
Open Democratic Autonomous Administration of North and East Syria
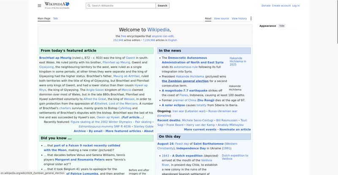(x=193, y=60)
